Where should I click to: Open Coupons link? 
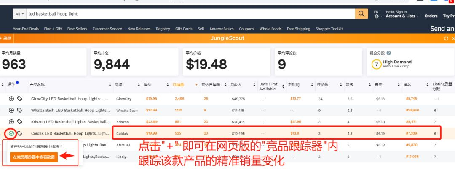pos(246,29)
